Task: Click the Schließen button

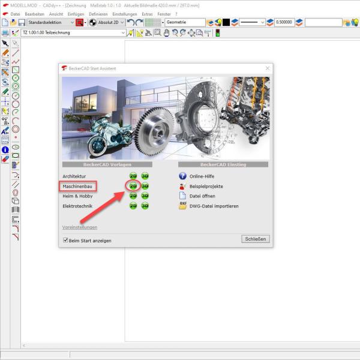Action: 256,239
